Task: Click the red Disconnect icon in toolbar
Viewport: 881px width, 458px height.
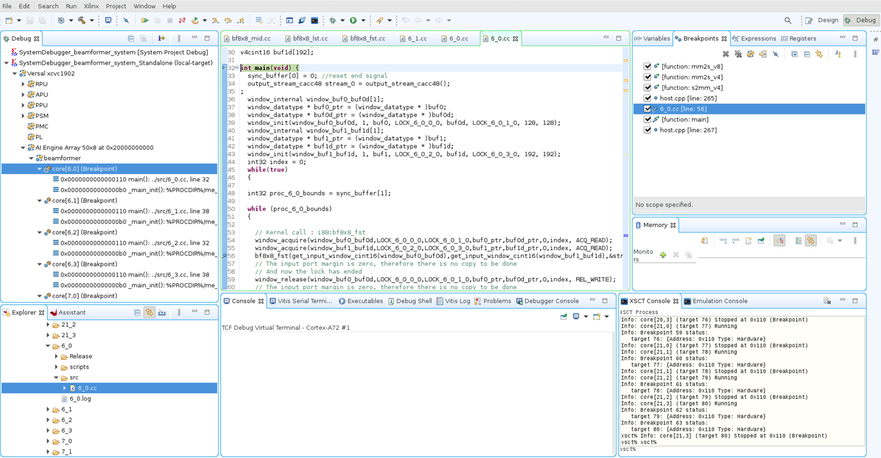Action: [x=182, y=20]
